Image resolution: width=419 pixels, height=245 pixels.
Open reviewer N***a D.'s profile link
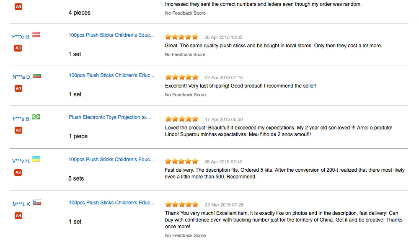[x=21, y=77]
